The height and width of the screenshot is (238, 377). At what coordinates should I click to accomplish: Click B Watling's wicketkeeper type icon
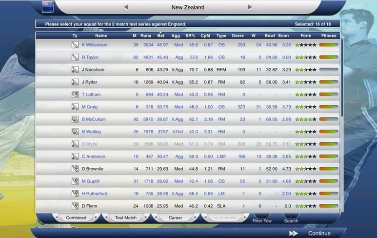[75, 132]
